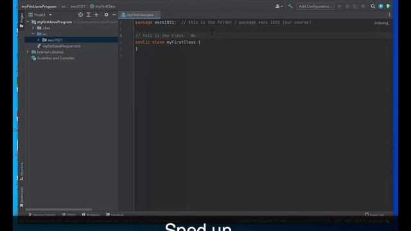Expand the eecs1021 package arrow

(39, 40)
